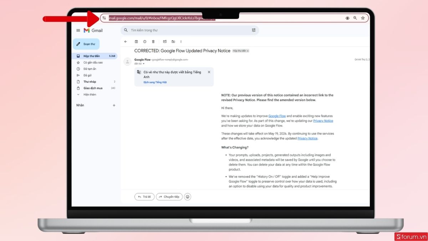The width and height of the screenshot is (428, 241).
Task: Open updated Privacy Notice link in second paragraph
Action: 307,139
